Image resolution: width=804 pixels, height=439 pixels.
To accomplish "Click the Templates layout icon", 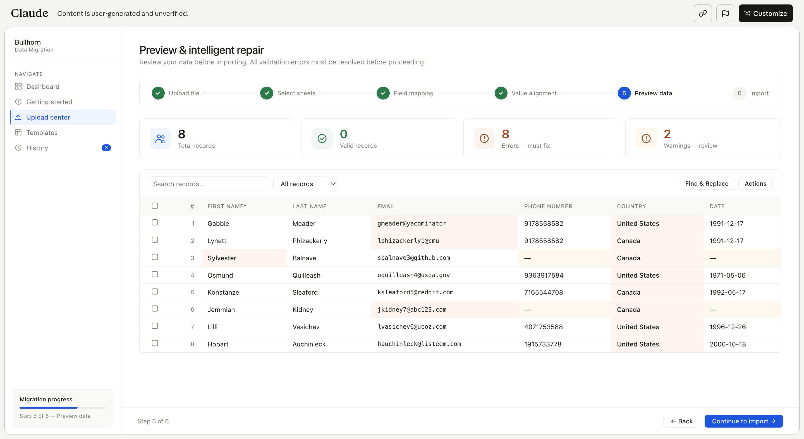I will [x=18, y=132].
